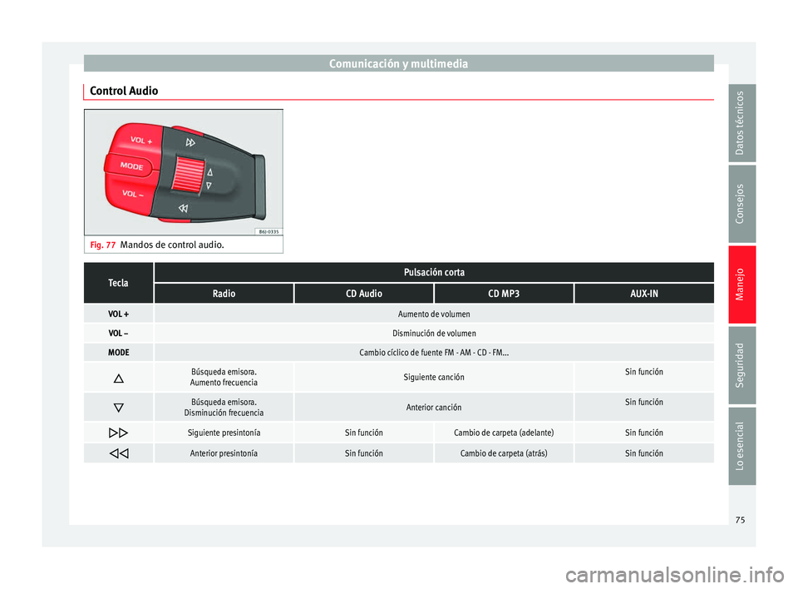
Task: Switch to the Consejos side tab
Action: point(741,204)
